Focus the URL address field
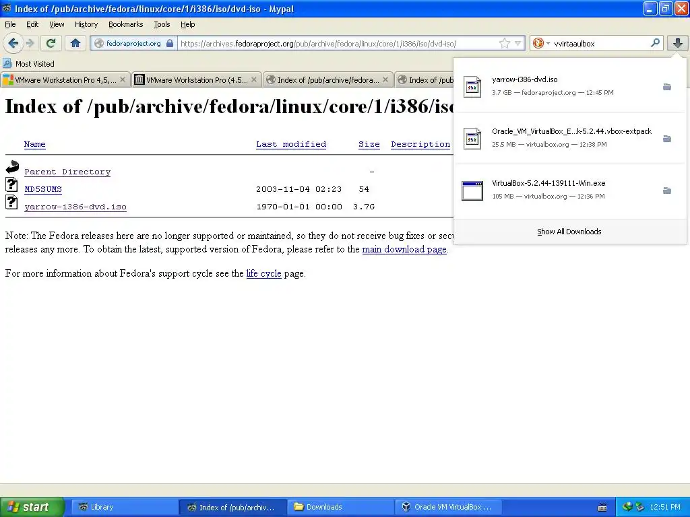This screenshot has width=690, height=517. pos(338,43)
